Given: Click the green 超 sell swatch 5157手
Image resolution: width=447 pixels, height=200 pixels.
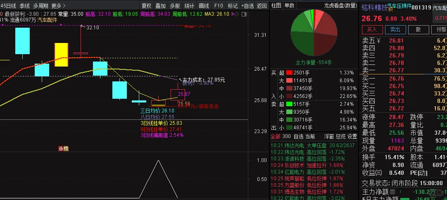Looking at the screenshot, I should tap(289, 104).
